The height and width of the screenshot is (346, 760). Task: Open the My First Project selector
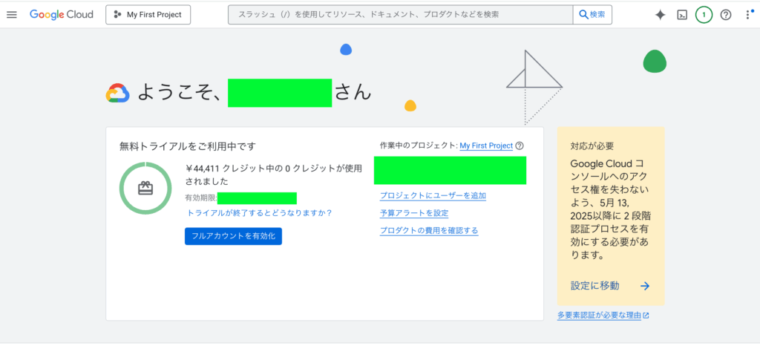pyautogui.click(x=148, y=15)
